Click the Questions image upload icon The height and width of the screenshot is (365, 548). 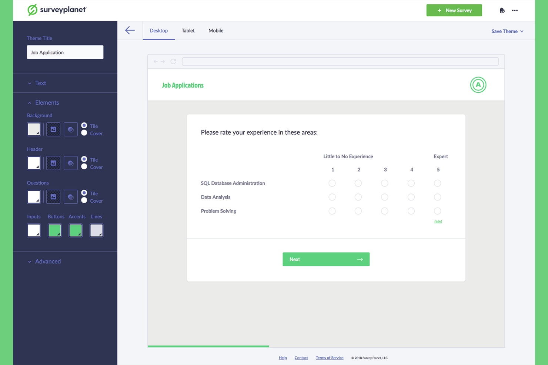coord(53,196)
